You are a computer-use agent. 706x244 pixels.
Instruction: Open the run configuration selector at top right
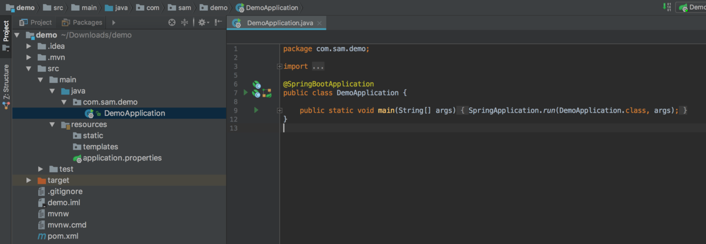(691, 7)
